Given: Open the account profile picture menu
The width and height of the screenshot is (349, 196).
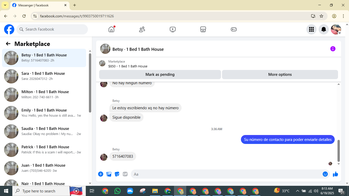Looking at the screenshot, I should (x=336, y=29).
